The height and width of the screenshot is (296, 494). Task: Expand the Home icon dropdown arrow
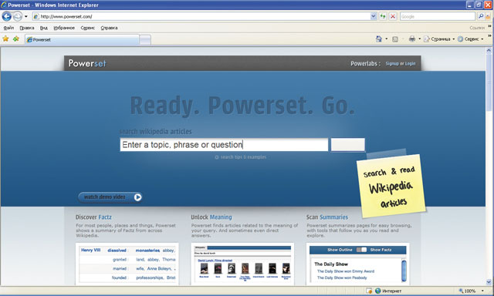click(x=387, y=39)
